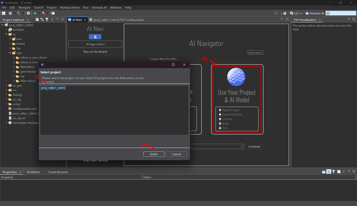
Task: Switch to the C/C++ perspective
Action: [296, 13]
